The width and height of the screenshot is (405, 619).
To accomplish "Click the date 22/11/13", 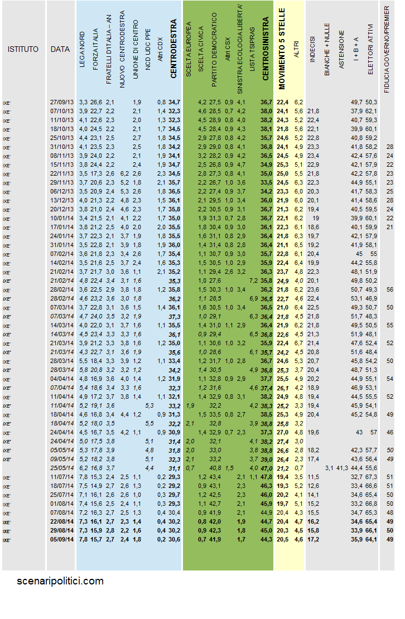I will [x=62, y=173].
